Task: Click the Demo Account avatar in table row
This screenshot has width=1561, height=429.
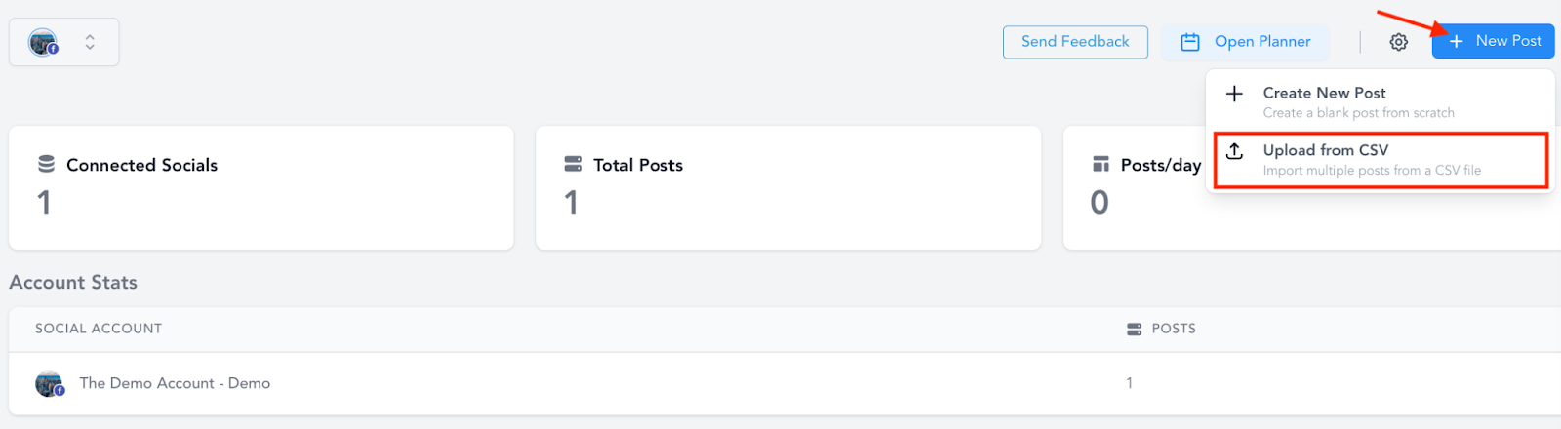Action: click(49, 384)
